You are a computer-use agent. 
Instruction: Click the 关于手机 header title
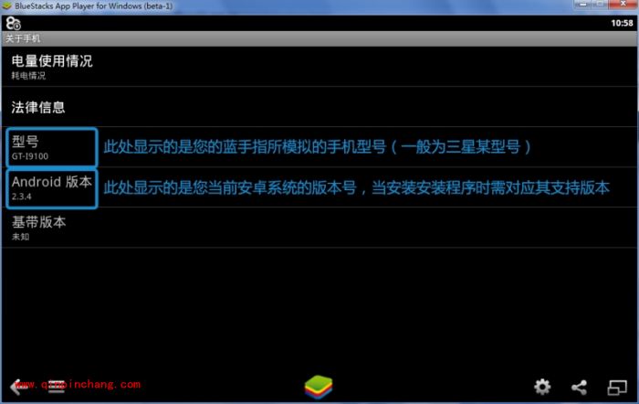[x=23, y=38]
